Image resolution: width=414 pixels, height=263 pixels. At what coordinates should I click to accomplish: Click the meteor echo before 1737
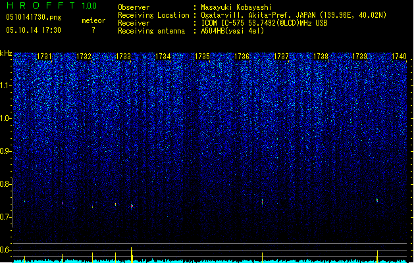(262, 203)
